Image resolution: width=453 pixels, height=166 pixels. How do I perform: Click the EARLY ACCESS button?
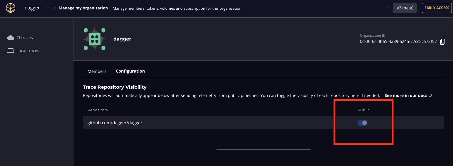(437, 8)
